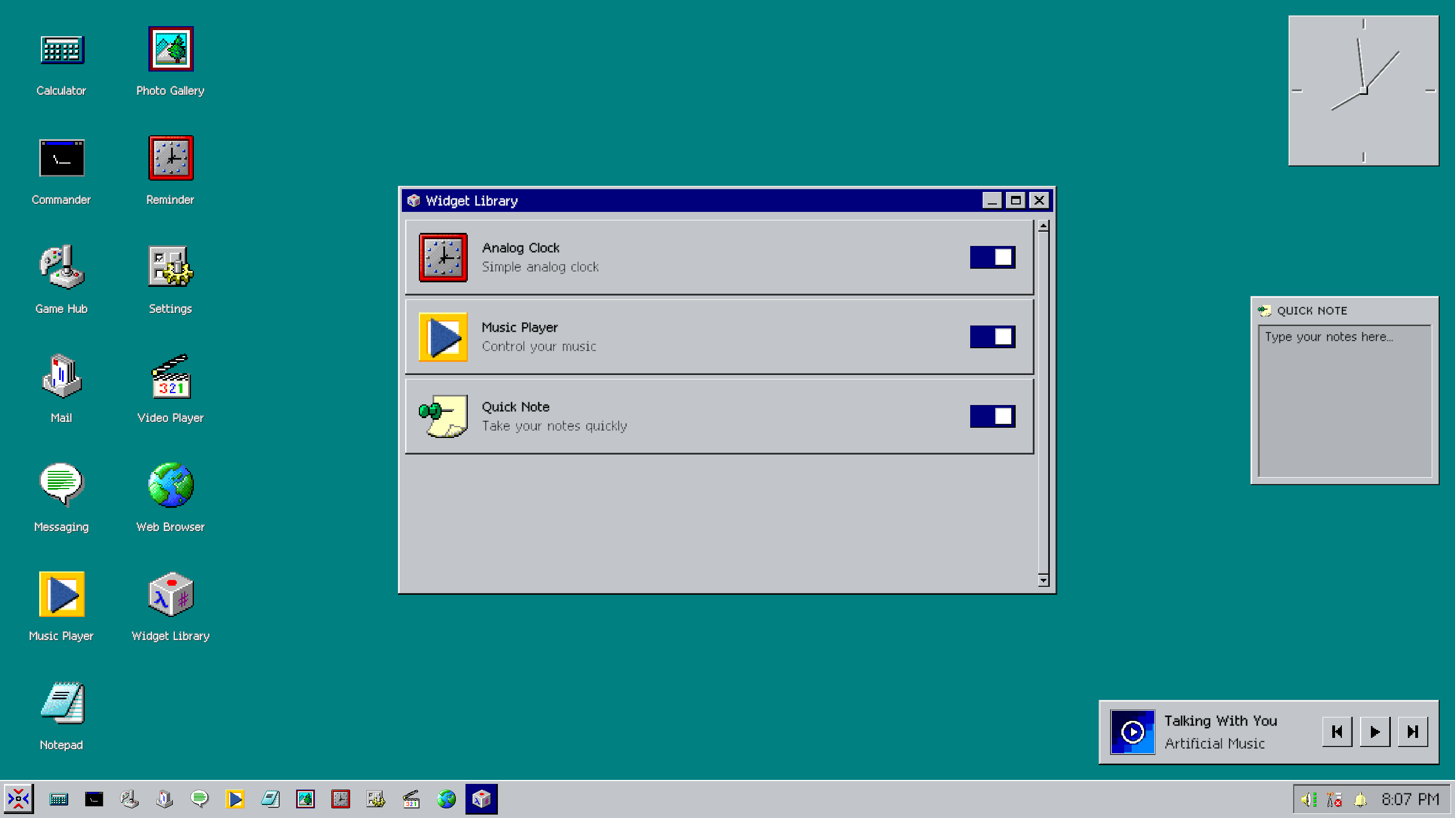
Task: Launch Commander from the desktop
Action: pos(61,159)
